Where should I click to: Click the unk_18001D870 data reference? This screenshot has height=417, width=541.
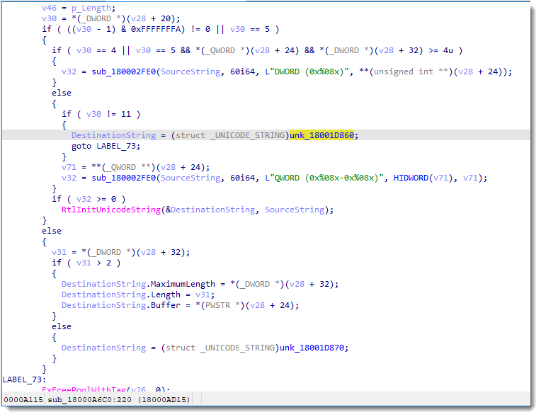pos(314,348)
